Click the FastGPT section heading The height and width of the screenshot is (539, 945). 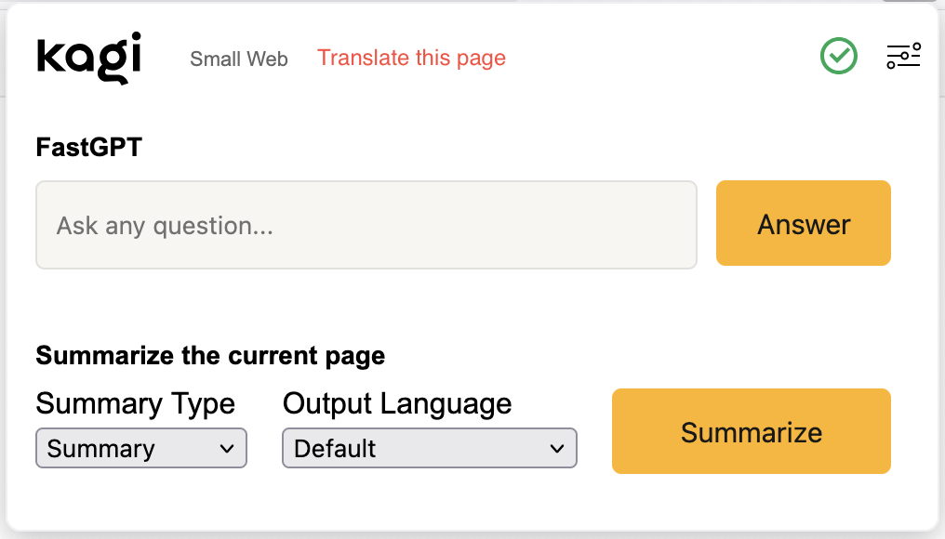[x=88, y=147]
